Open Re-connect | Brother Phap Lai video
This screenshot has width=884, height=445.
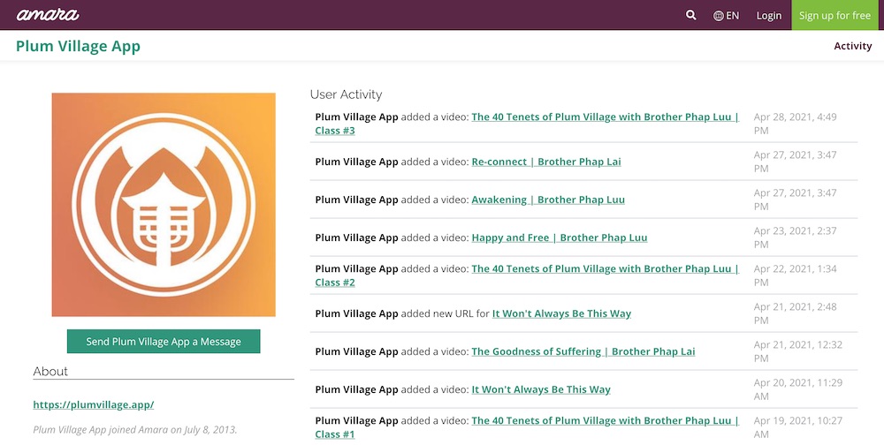click(545, 162)
